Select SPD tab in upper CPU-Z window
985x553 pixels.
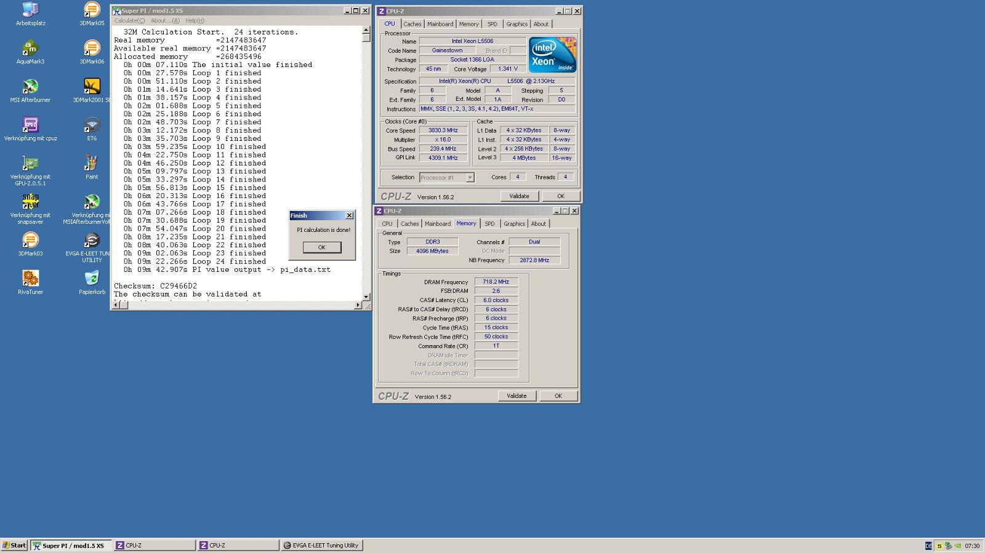point(492,24)
